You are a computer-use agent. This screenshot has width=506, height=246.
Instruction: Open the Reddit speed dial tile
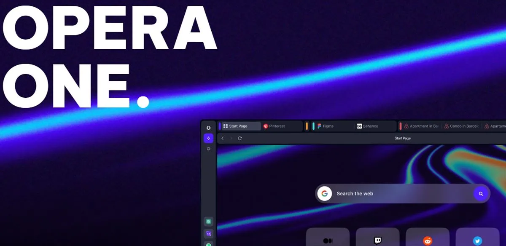(428, 237)
